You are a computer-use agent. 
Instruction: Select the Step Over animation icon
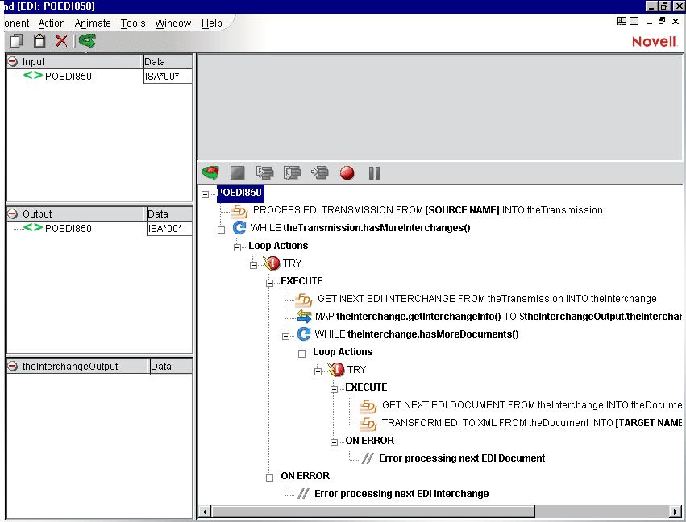(292, 172)
